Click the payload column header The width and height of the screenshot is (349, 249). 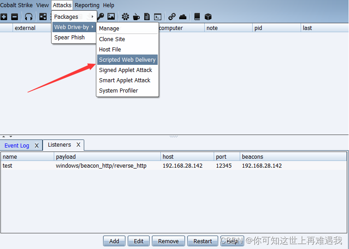click(107, 156)
